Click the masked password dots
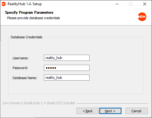Image resolution: width=152 pixels, height=118 pixels. [x=51, y=68]
